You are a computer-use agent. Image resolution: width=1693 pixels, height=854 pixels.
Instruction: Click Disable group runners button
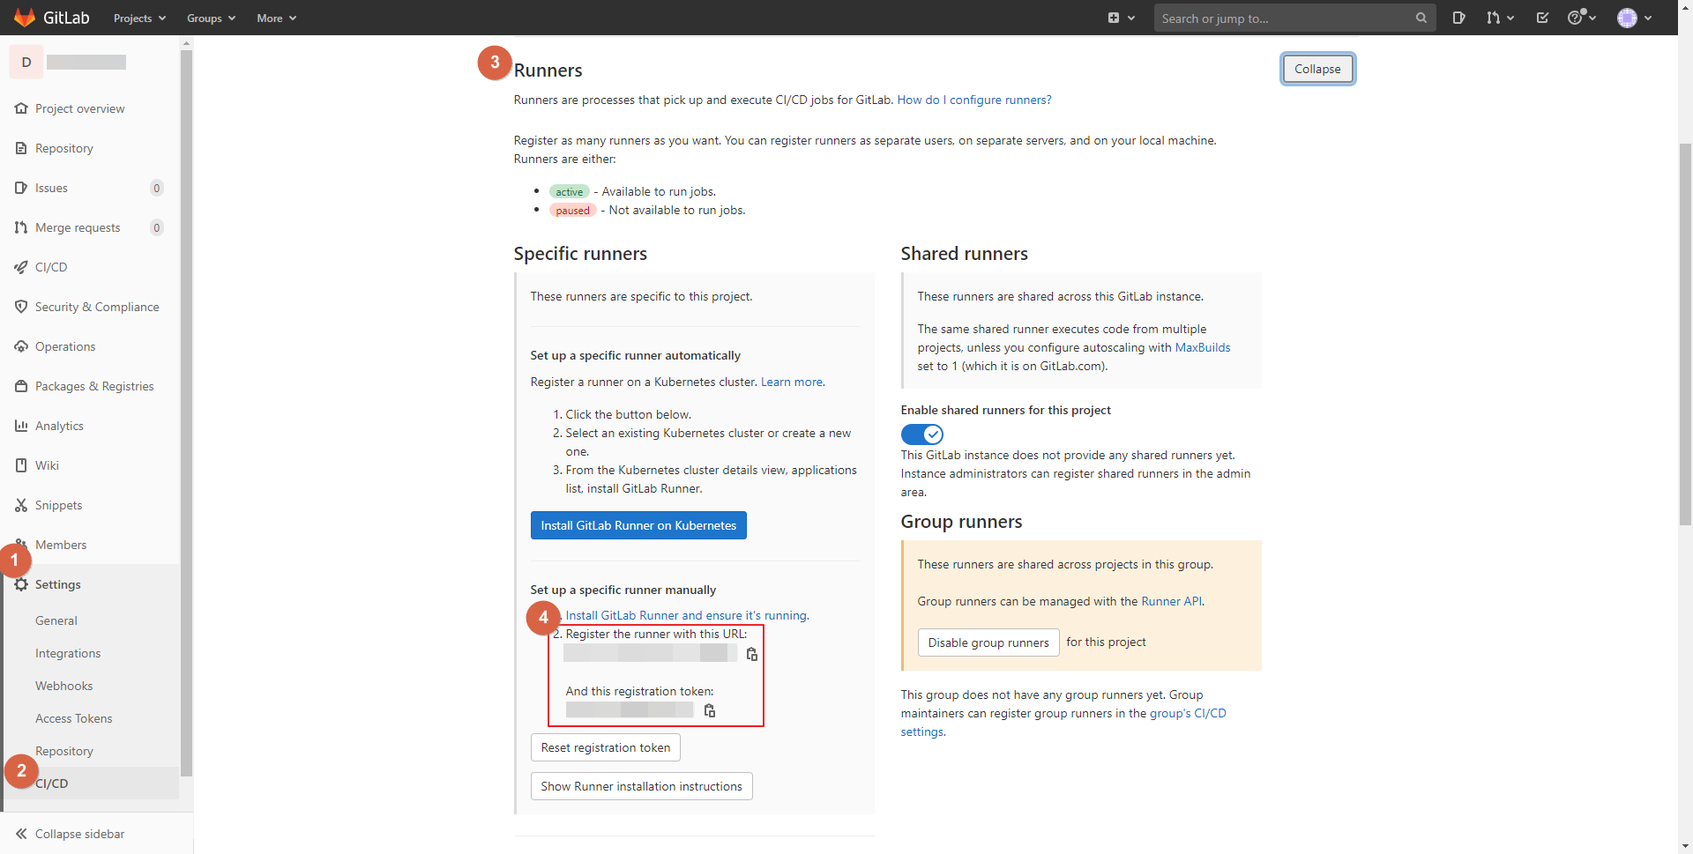[988, 642]
